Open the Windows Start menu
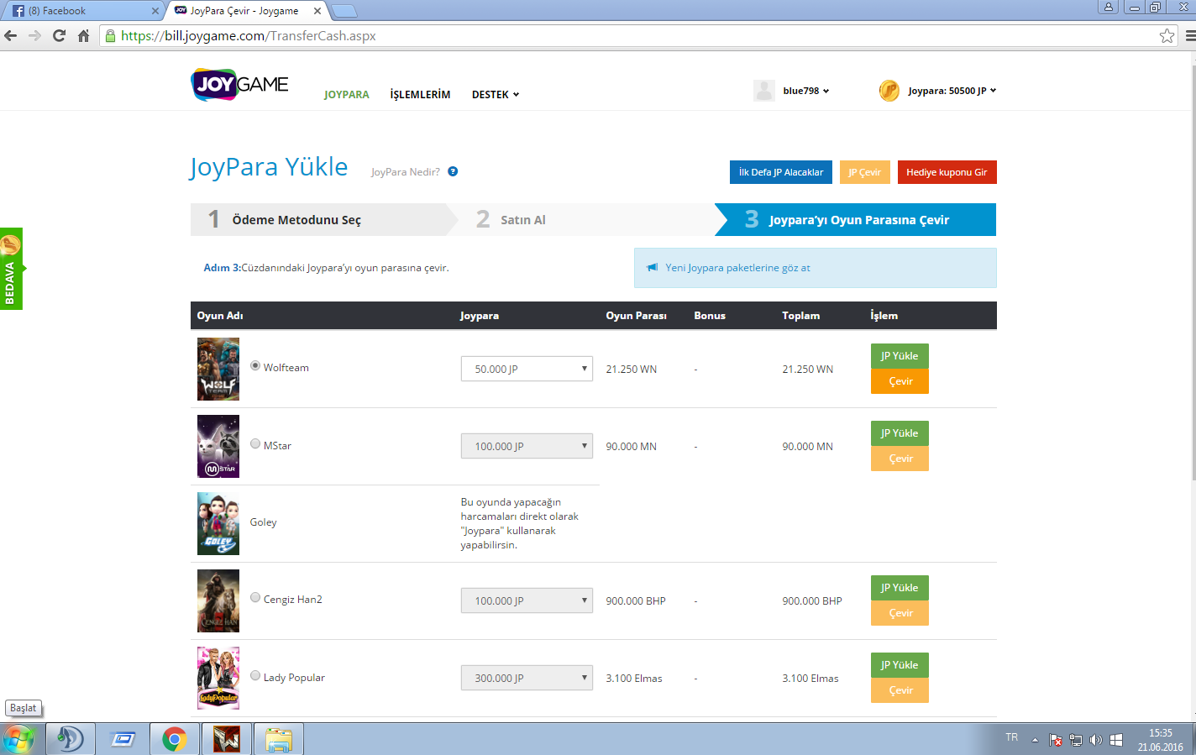Image resolution: width=1196 pixels, height=755 pixels. [x=18, y=739]
